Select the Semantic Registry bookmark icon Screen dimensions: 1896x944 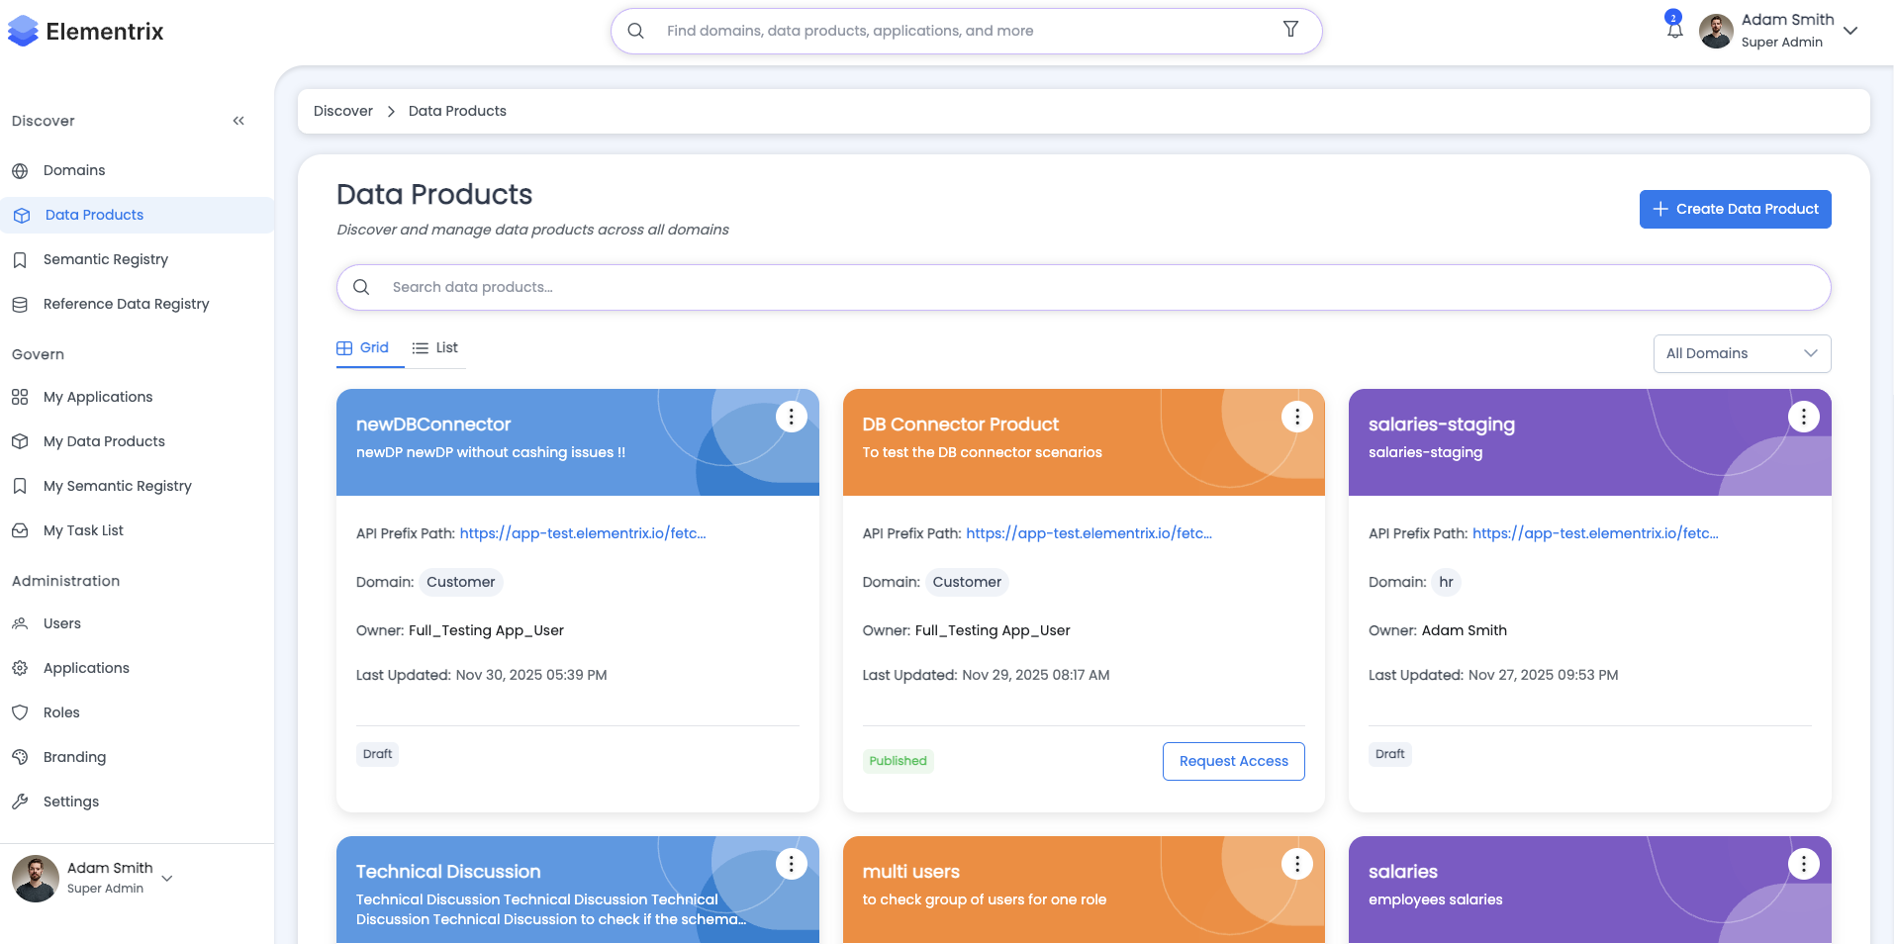coord(20,259)
